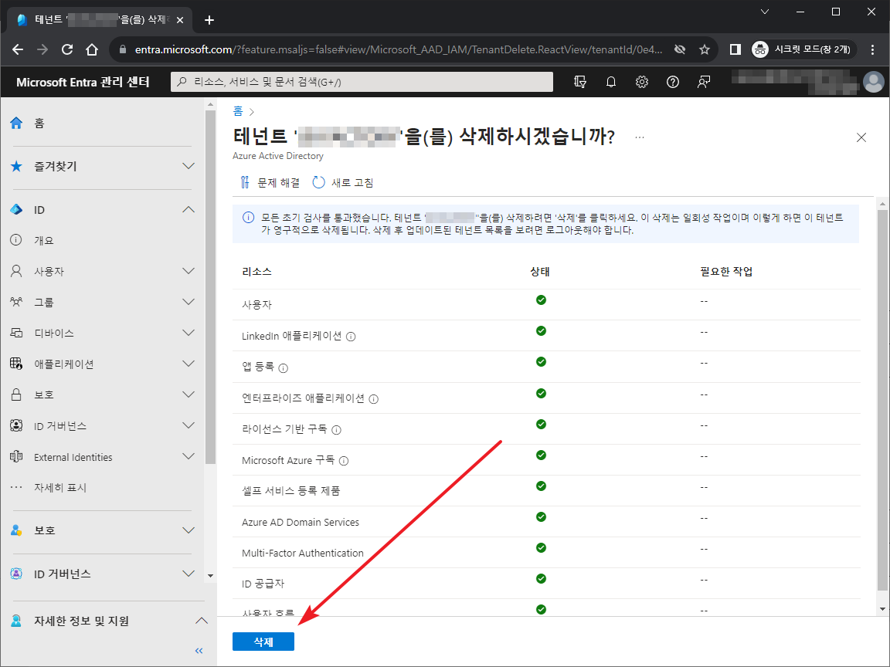Click the incognito mode indicator
Image resolution: width=890 pixels, height=667 pixels.
coord(802,49)
